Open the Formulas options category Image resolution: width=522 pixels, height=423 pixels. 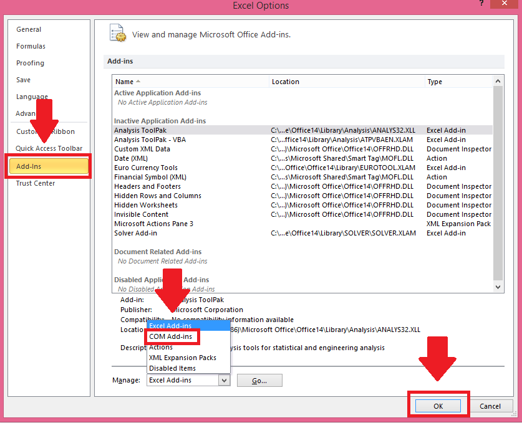[x=31, y=46]
